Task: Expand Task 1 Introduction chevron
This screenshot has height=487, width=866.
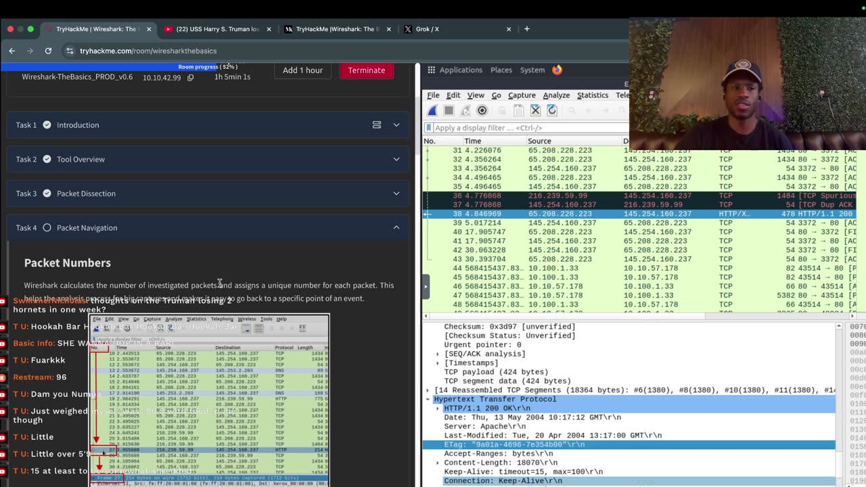Action: pos(396,124)
